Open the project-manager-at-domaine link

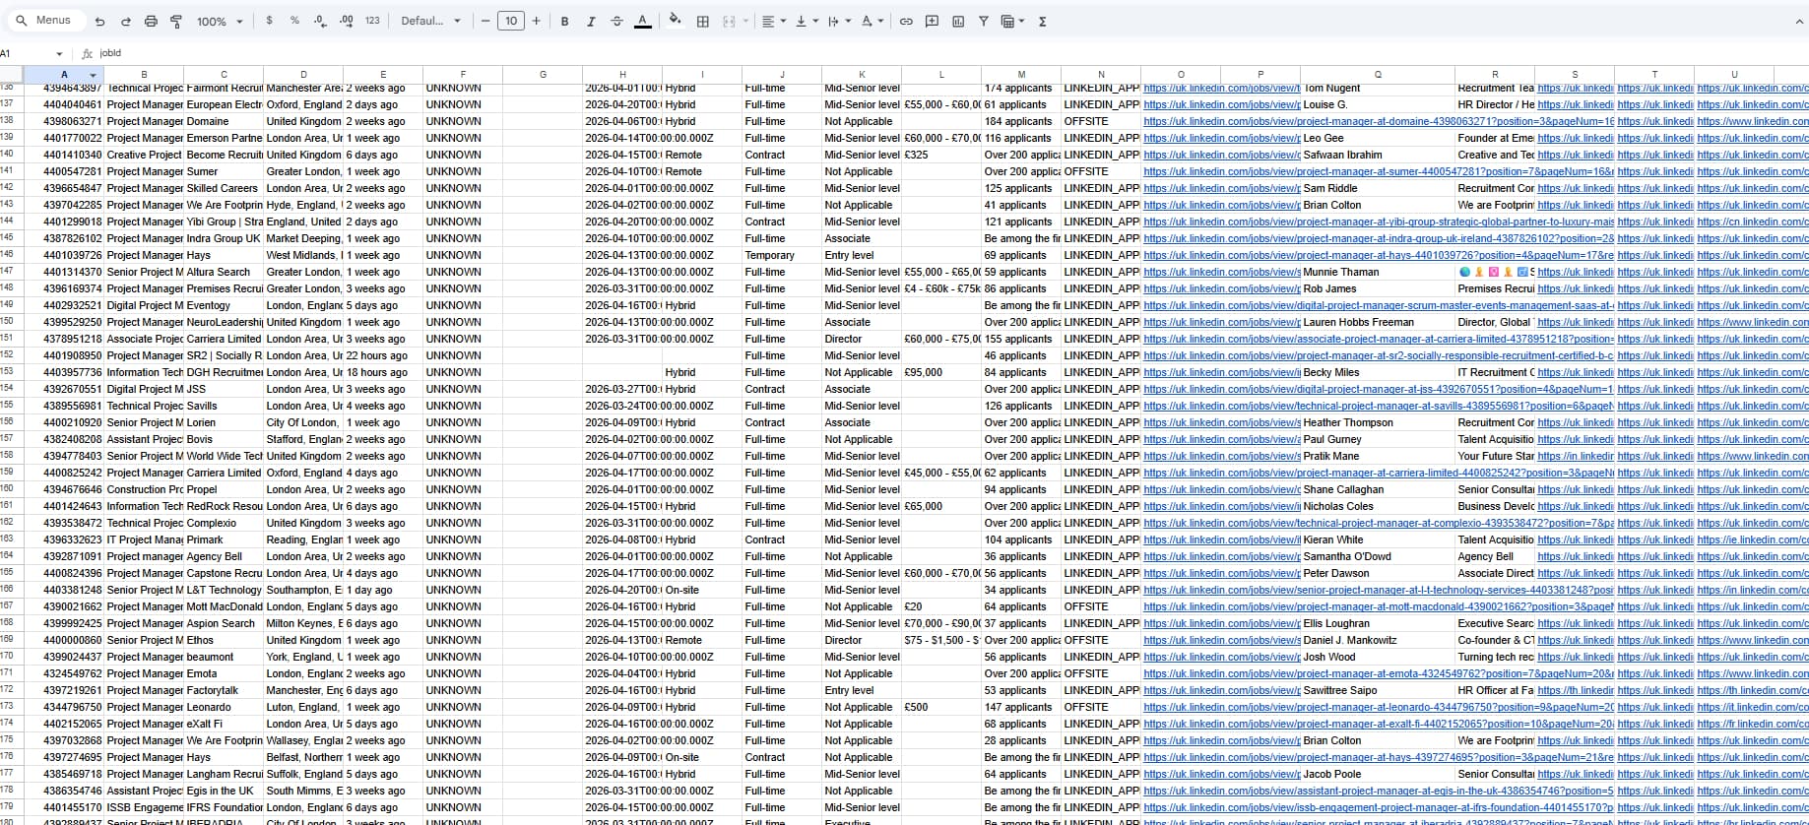coord(1379,122)
